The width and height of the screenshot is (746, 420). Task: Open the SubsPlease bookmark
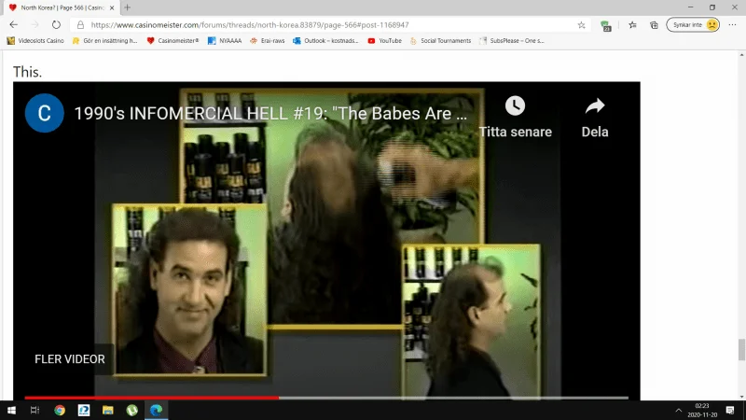512,41
